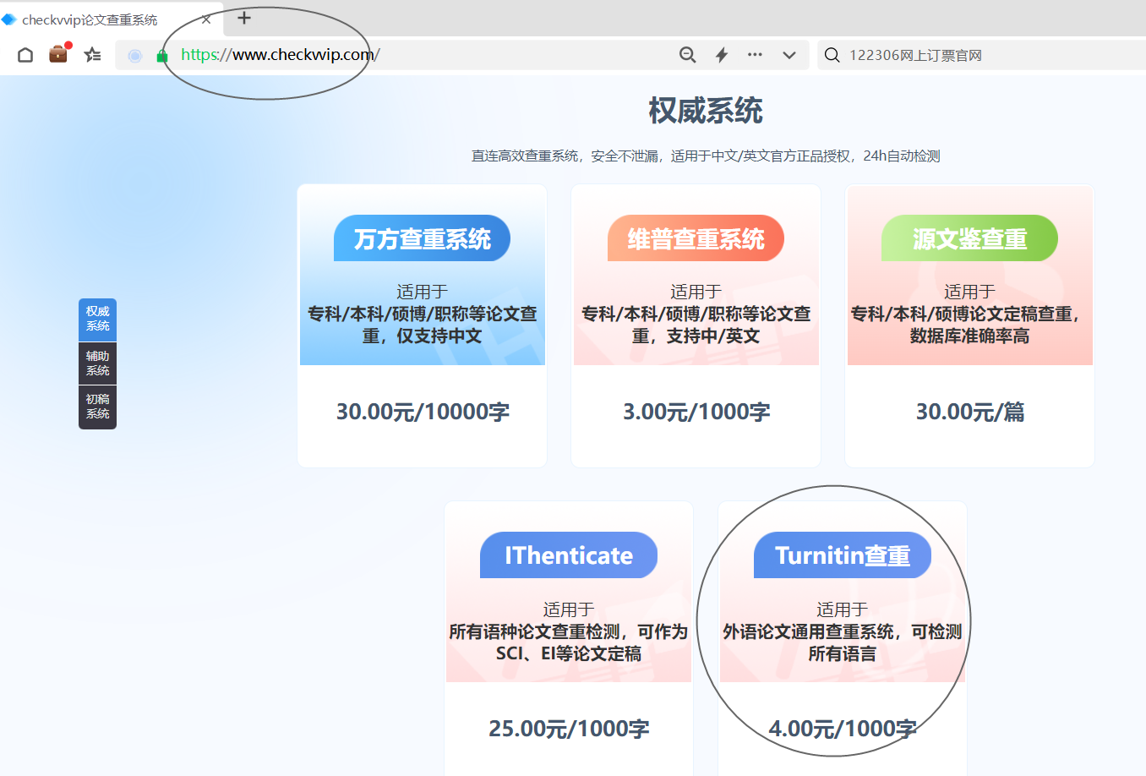
Task: Click the 30.00元/篇 price
Action: (x=970, y=412)
